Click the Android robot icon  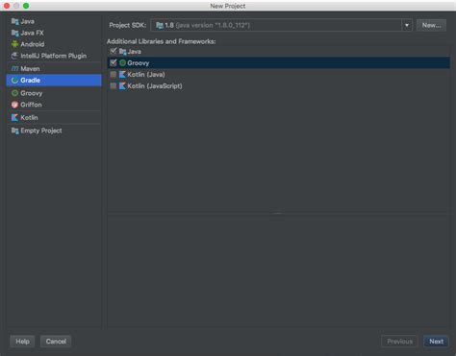pos(14,44)
